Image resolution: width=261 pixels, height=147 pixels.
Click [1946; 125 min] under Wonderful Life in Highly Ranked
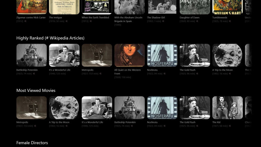click(57, 73)
